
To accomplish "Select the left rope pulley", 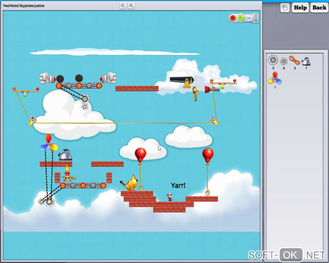I will (x=32, y=121).
